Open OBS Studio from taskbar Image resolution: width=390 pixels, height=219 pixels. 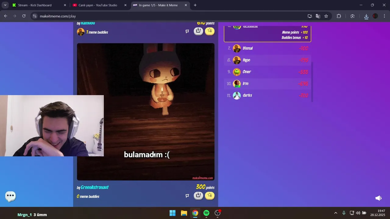218,213
